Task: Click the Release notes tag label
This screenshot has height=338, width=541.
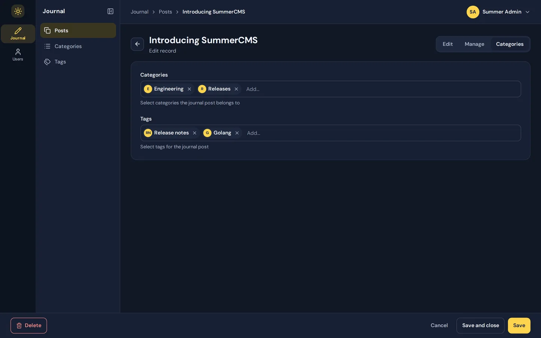Action: [x=171, y=133]
